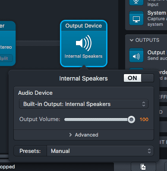Click the Output Volume slider knob
The height and width of the screenshot is (171, 167).
click(131, 119)
